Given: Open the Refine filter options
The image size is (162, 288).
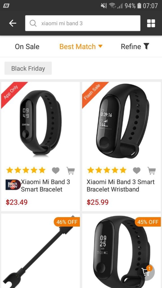Looking at the screenshot, I should pos(135,46).
